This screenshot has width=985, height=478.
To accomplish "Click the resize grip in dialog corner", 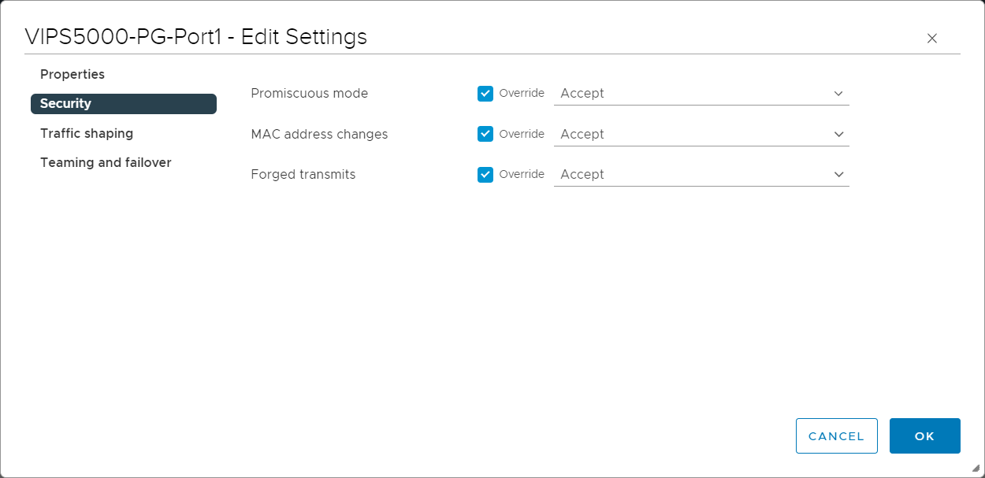I will coord(976,468).
